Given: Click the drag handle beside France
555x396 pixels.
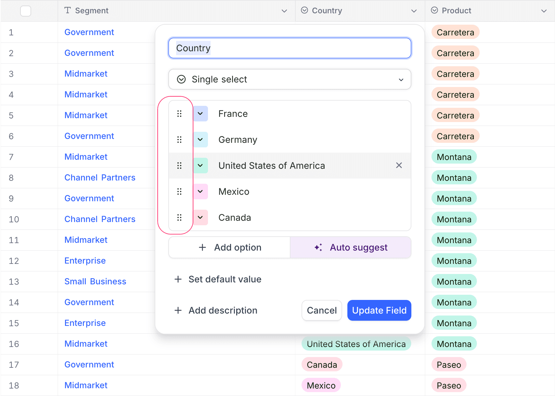Looking at the screenshot, I should pyautogui.click(x=179, y=114).
